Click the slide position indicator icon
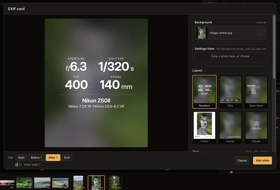280x190 pixels. pyautogui.click(x=19, y=165)
